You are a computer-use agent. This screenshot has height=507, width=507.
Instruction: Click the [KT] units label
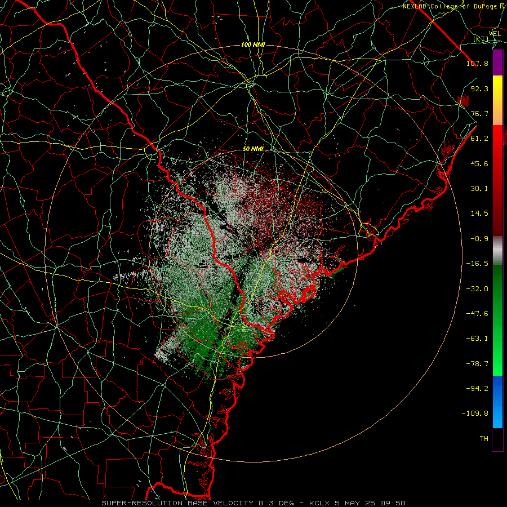click(481, 39)
